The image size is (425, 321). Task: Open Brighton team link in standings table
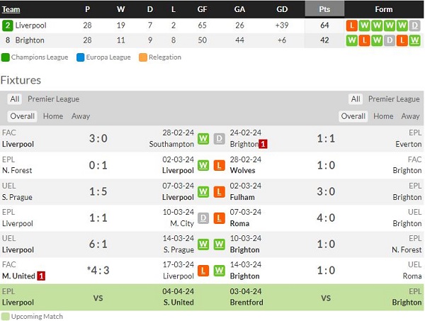[x=32, y=40]
